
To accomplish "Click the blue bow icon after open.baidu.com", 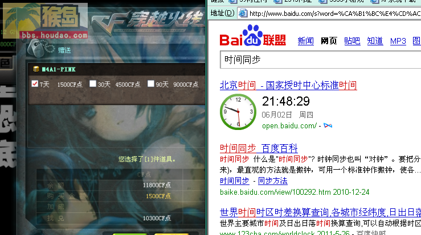I will [x=328, y=125].
